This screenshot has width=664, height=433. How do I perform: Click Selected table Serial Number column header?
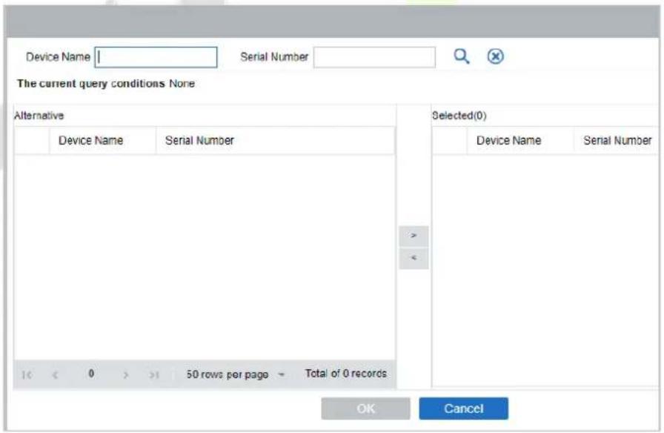[617, 141]
